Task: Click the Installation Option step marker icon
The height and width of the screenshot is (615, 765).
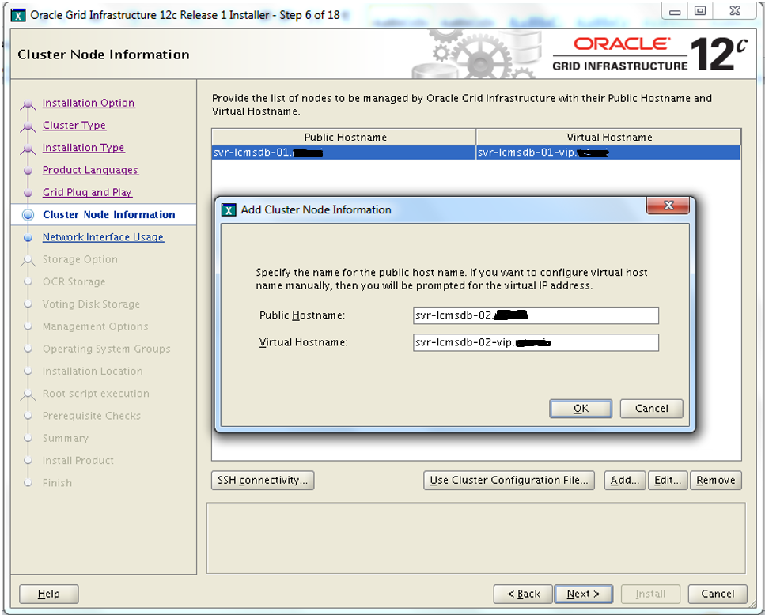Action: (x=28, y=104)
